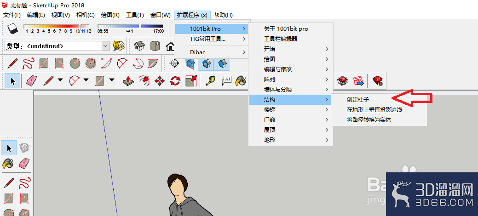Select the Tape Measure tool

(x=211, y=81)
